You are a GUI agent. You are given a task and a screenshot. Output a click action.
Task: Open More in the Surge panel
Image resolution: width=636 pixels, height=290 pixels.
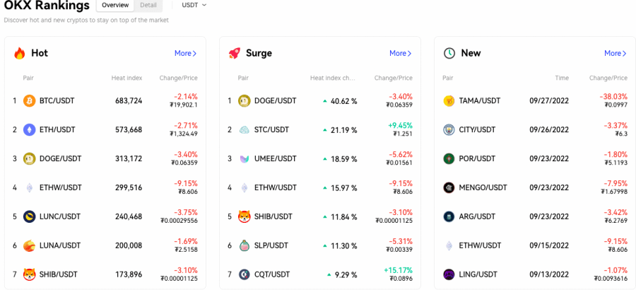point(401,53)
